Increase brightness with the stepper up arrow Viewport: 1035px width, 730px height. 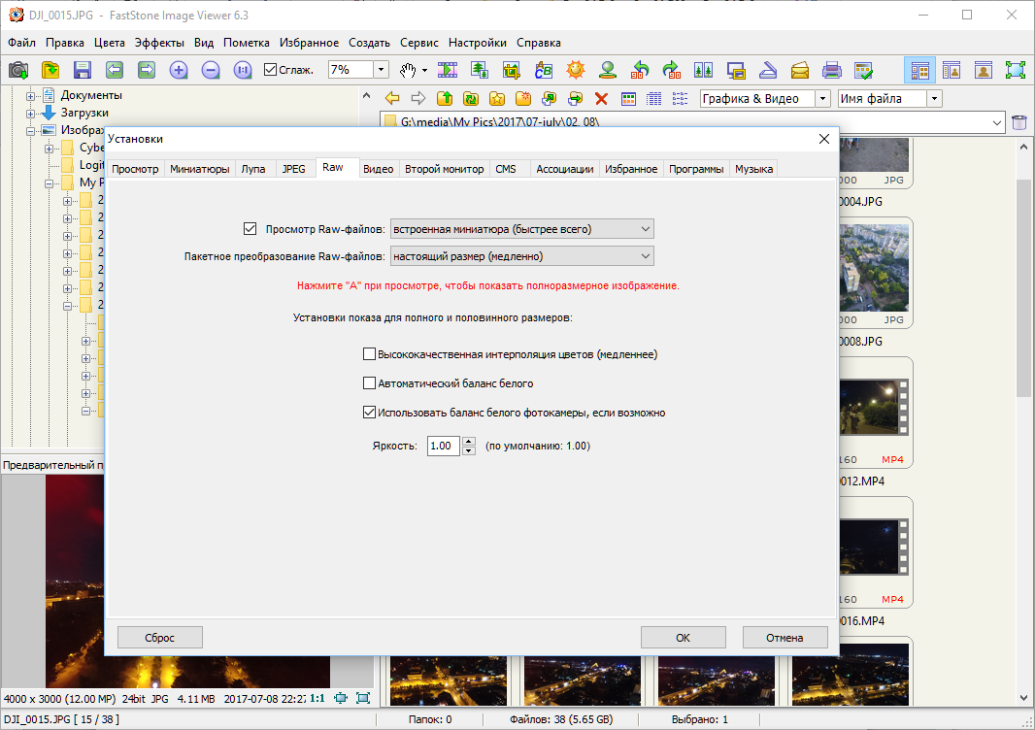click(469, 442)
